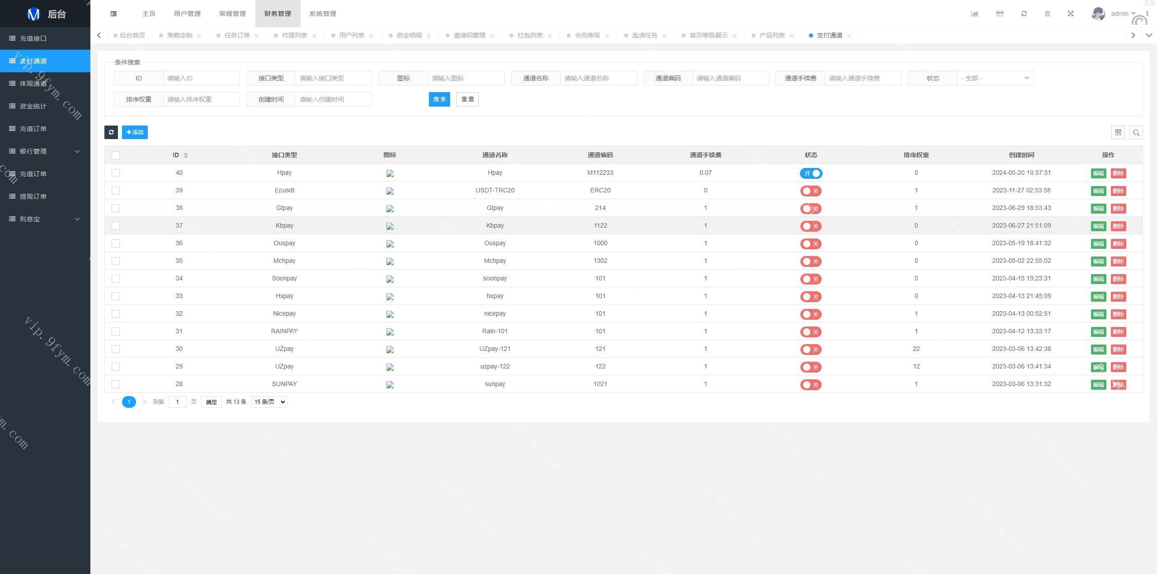1157x574 pixels.
Task: Open the 15 条/页 page size dropdown
Action: pyautogui.click(x=269, y=402)
